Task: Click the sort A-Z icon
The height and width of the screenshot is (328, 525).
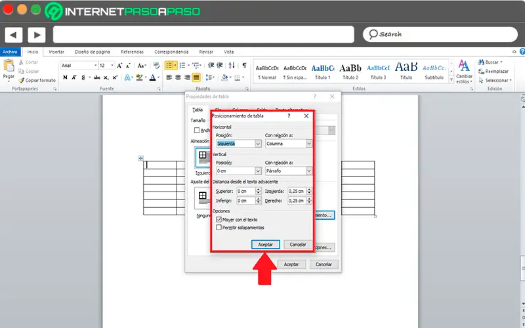Action: coord(232,66)
